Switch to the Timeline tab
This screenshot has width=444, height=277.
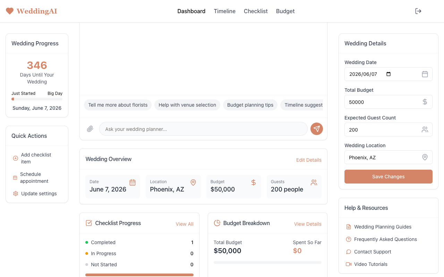(224, 11)
